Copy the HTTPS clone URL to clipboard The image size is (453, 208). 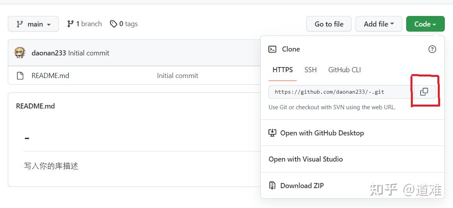(x=424, y=92)
